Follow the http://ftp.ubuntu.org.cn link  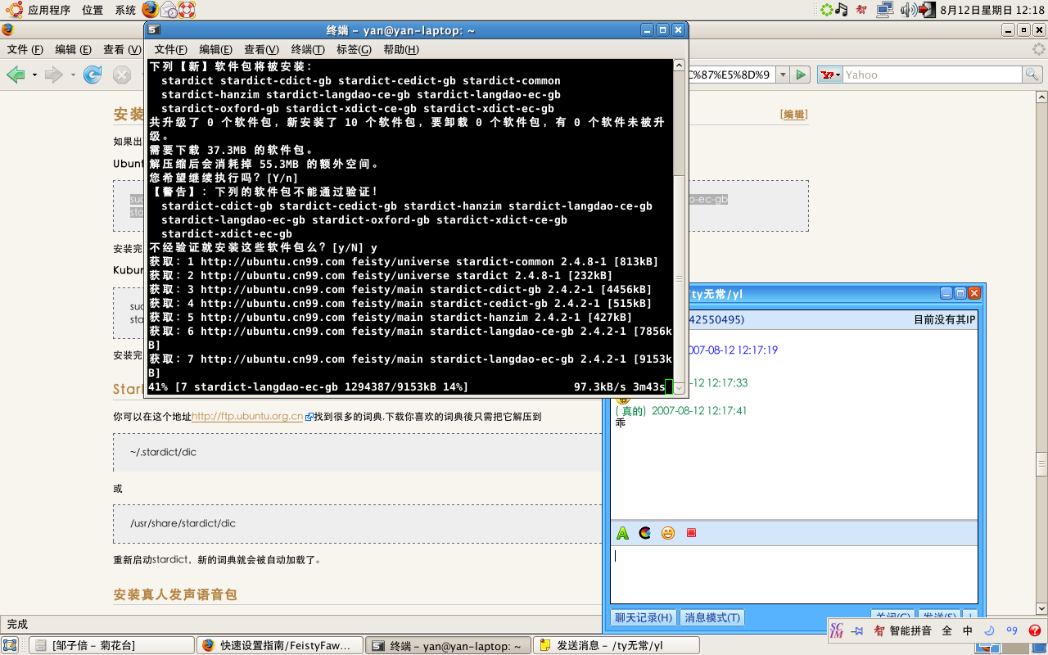(x=247, y=416)
